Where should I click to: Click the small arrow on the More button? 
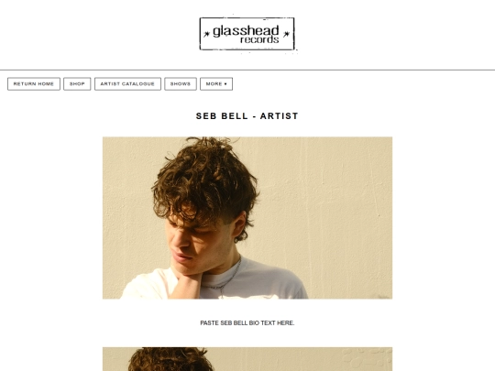tap(225, 84)
